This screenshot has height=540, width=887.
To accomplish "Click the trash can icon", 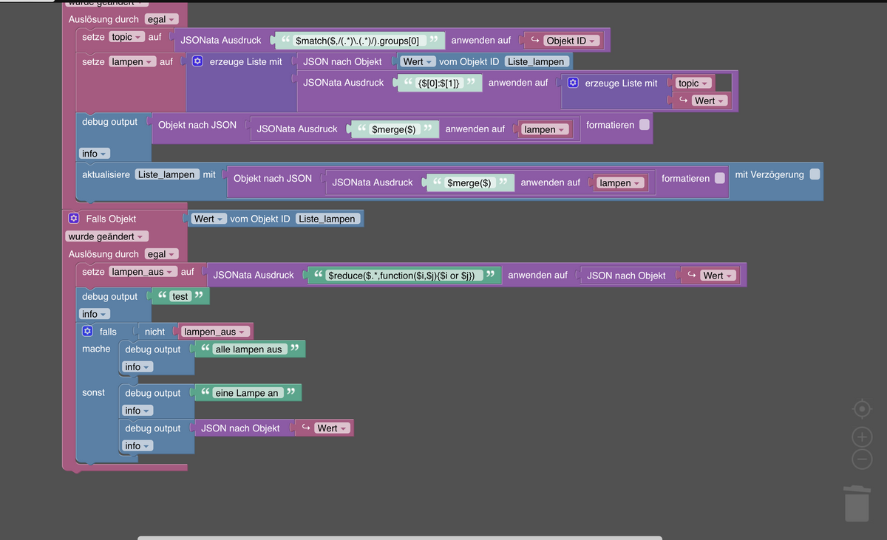I will [x=857, y=503].
